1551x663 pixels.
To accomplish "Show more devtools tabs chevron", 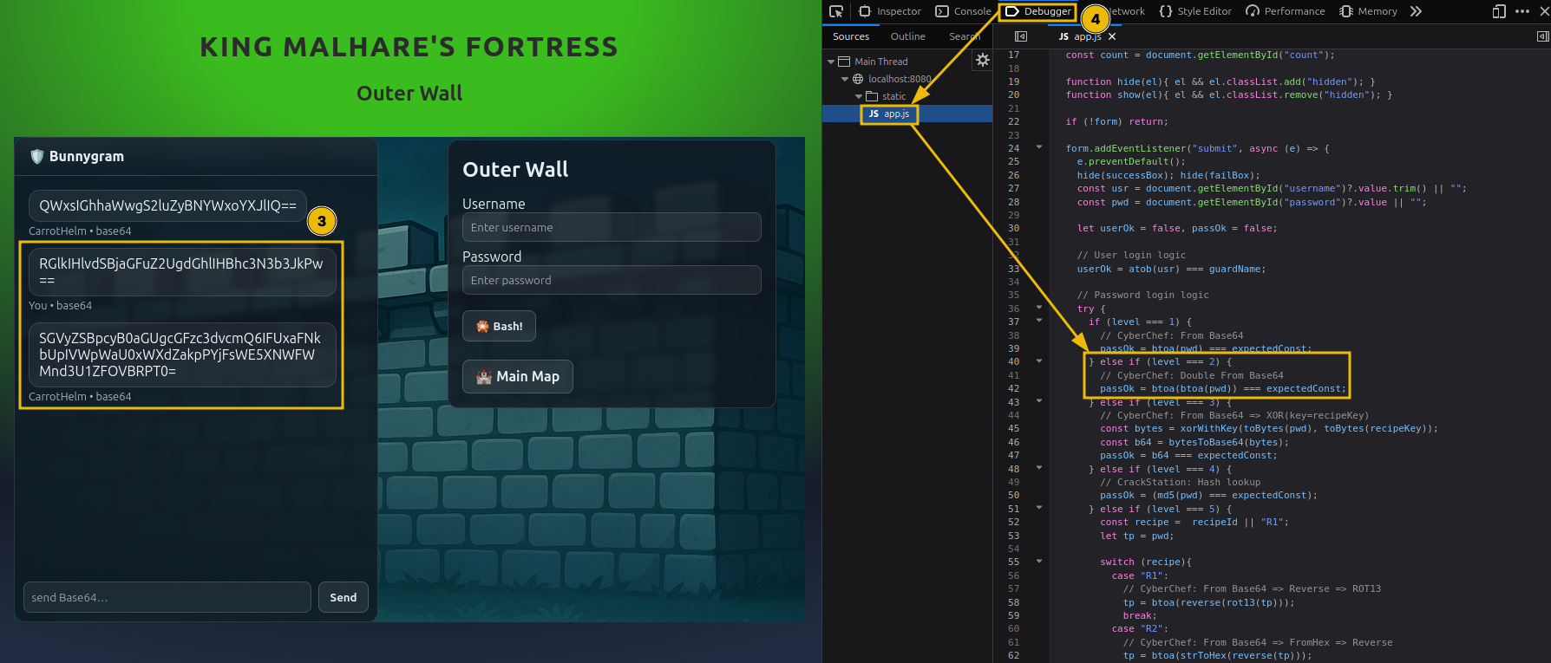I will (1416, 11).
